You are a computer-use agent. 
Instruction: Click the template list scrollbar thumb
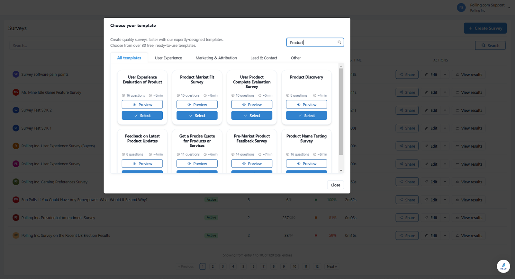tap(341, 111)
